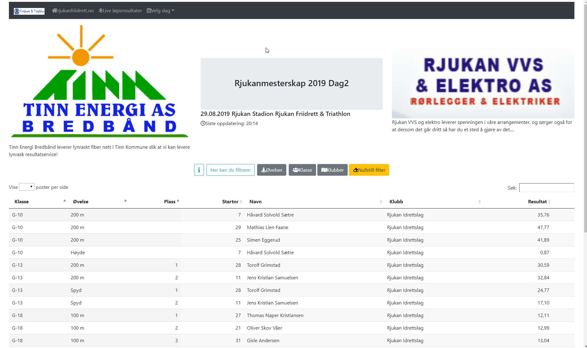Click result value 35,76
The height and width of the screenshot is (348, 587).
543,215
